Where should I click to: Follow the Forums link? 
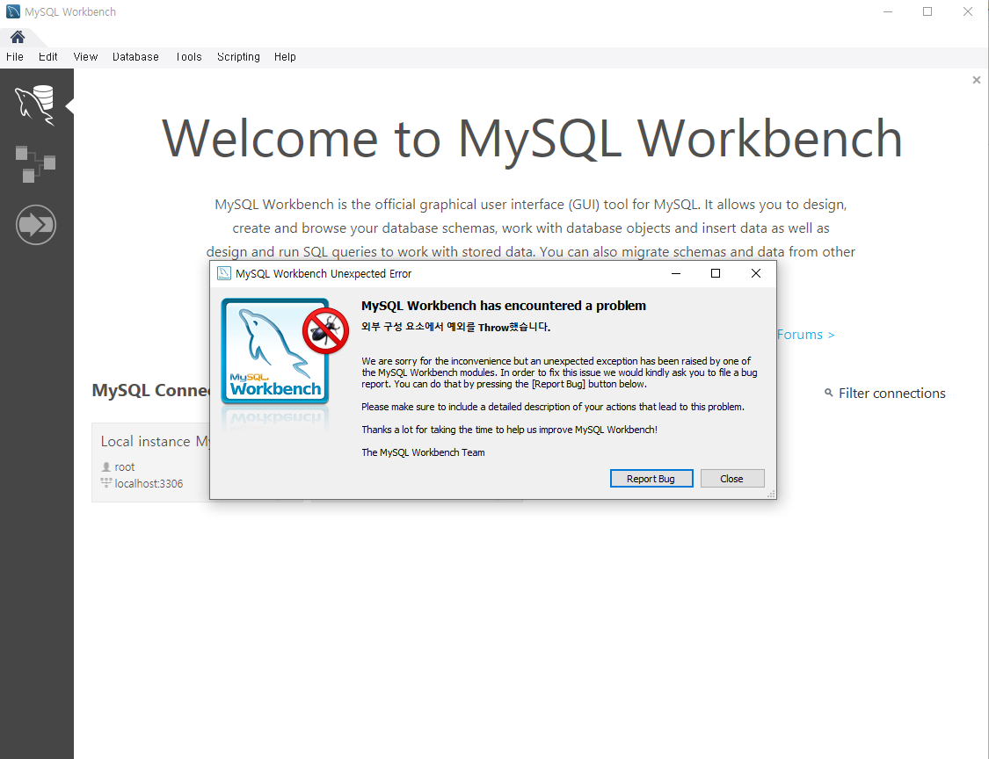(805, 335)
